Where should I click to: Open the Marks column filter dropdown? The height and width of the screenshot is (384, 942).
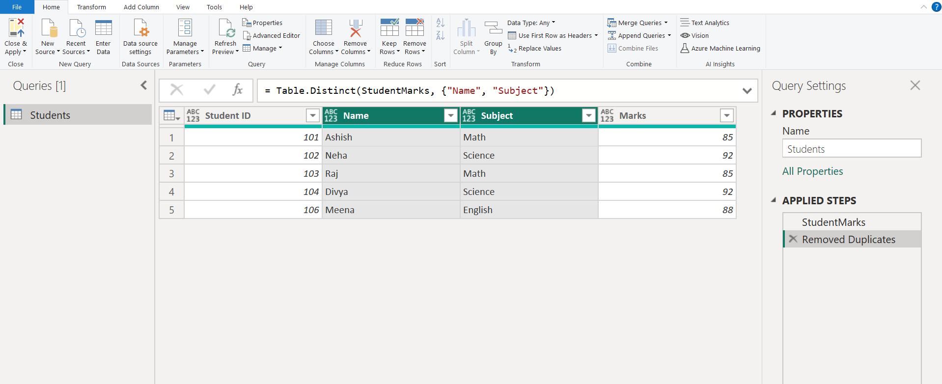tap(726, 115)
